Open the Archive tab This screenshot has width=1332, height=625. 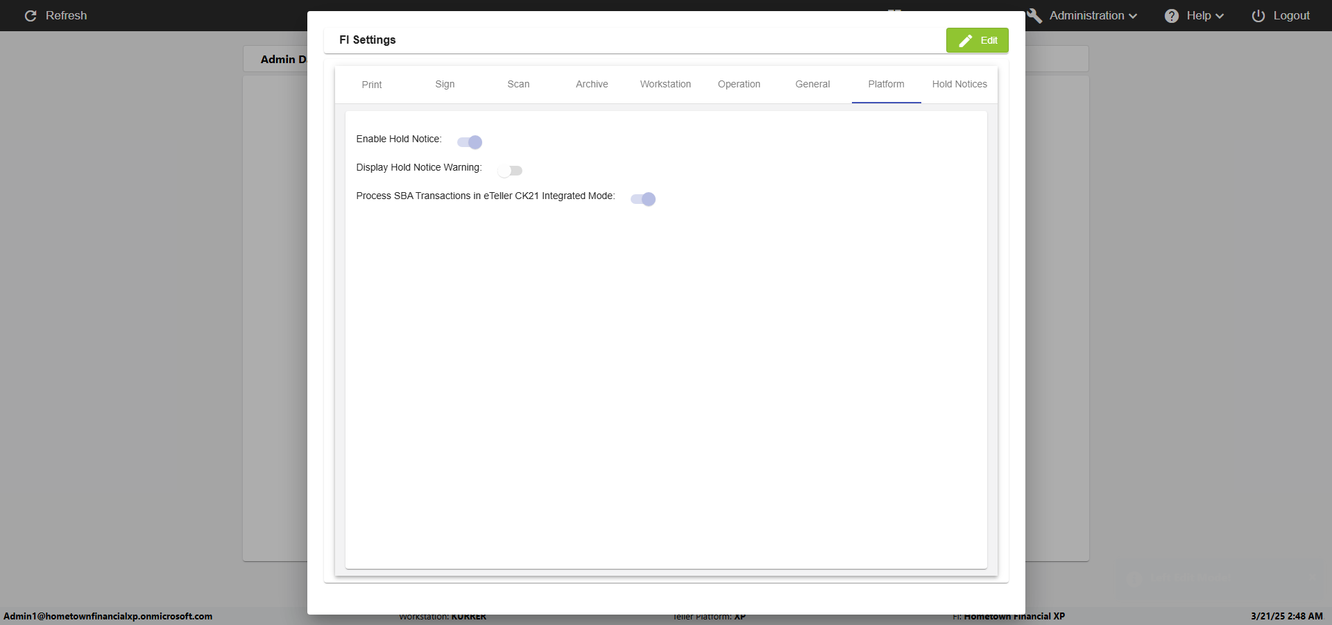(x=592, y=85)
